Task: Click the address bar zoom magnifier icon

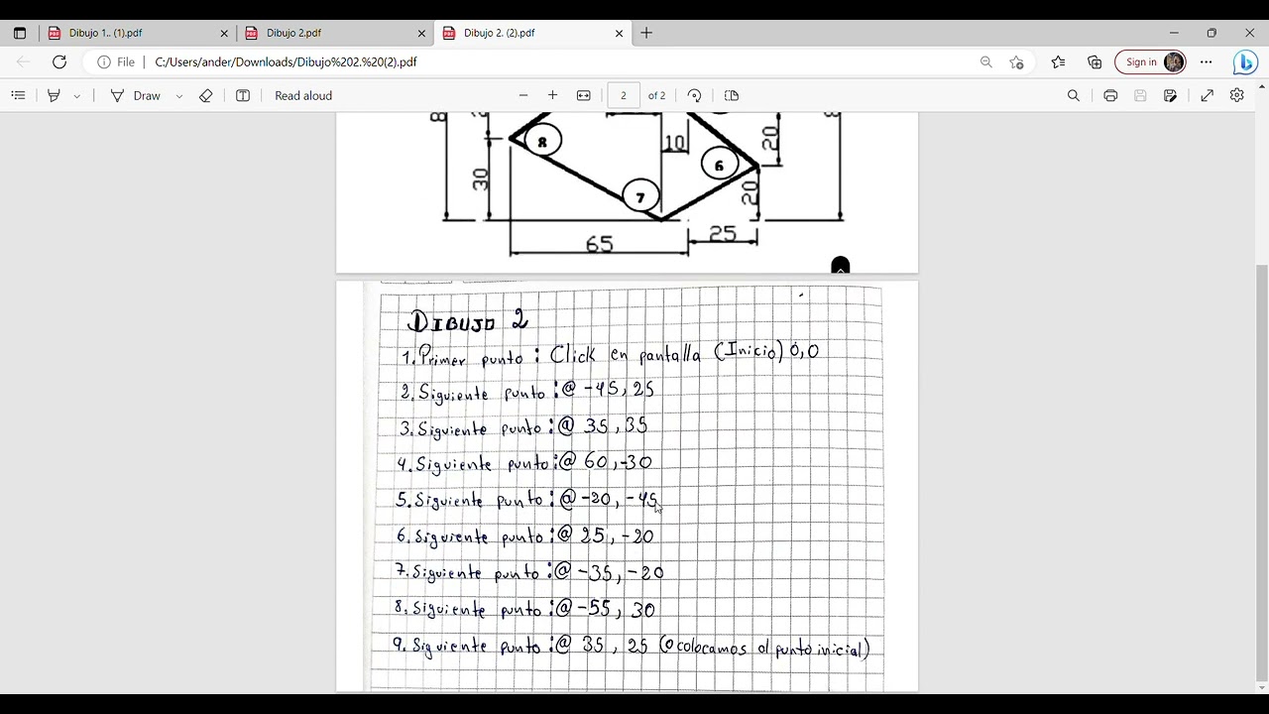Action: pos(986,61)
